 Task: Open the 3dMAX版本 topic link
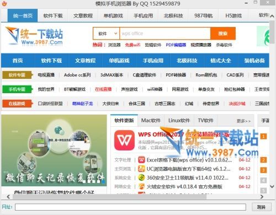112,75
